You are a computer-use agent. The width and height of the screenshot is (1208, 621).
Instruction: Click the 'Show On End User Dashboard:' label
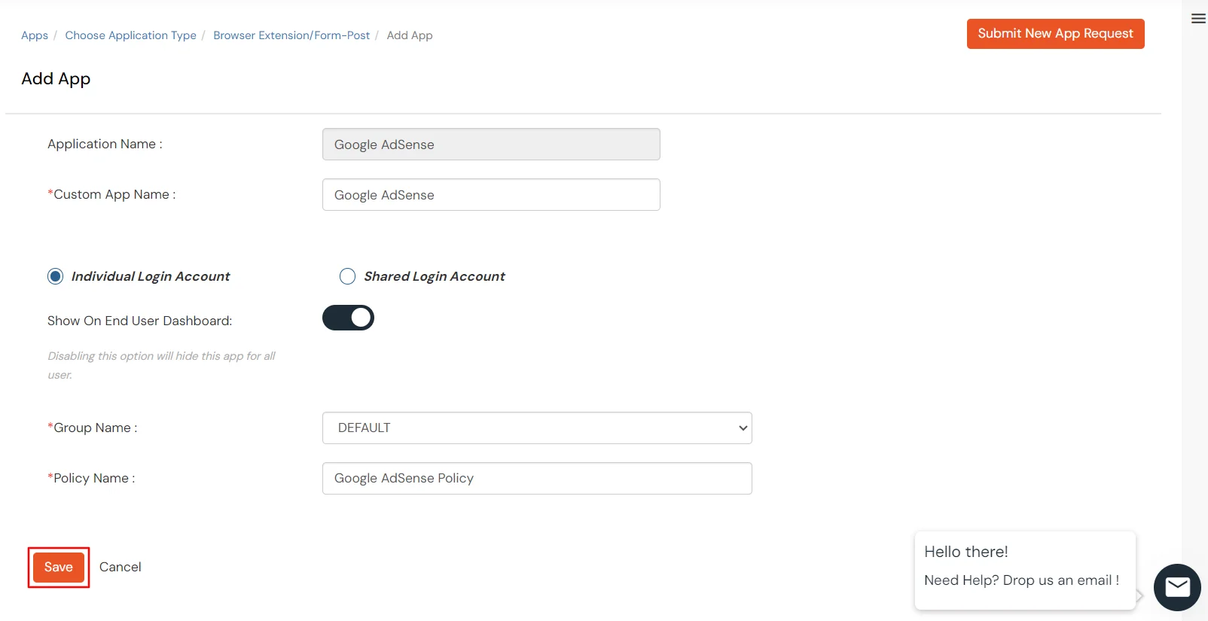point(139,321)
